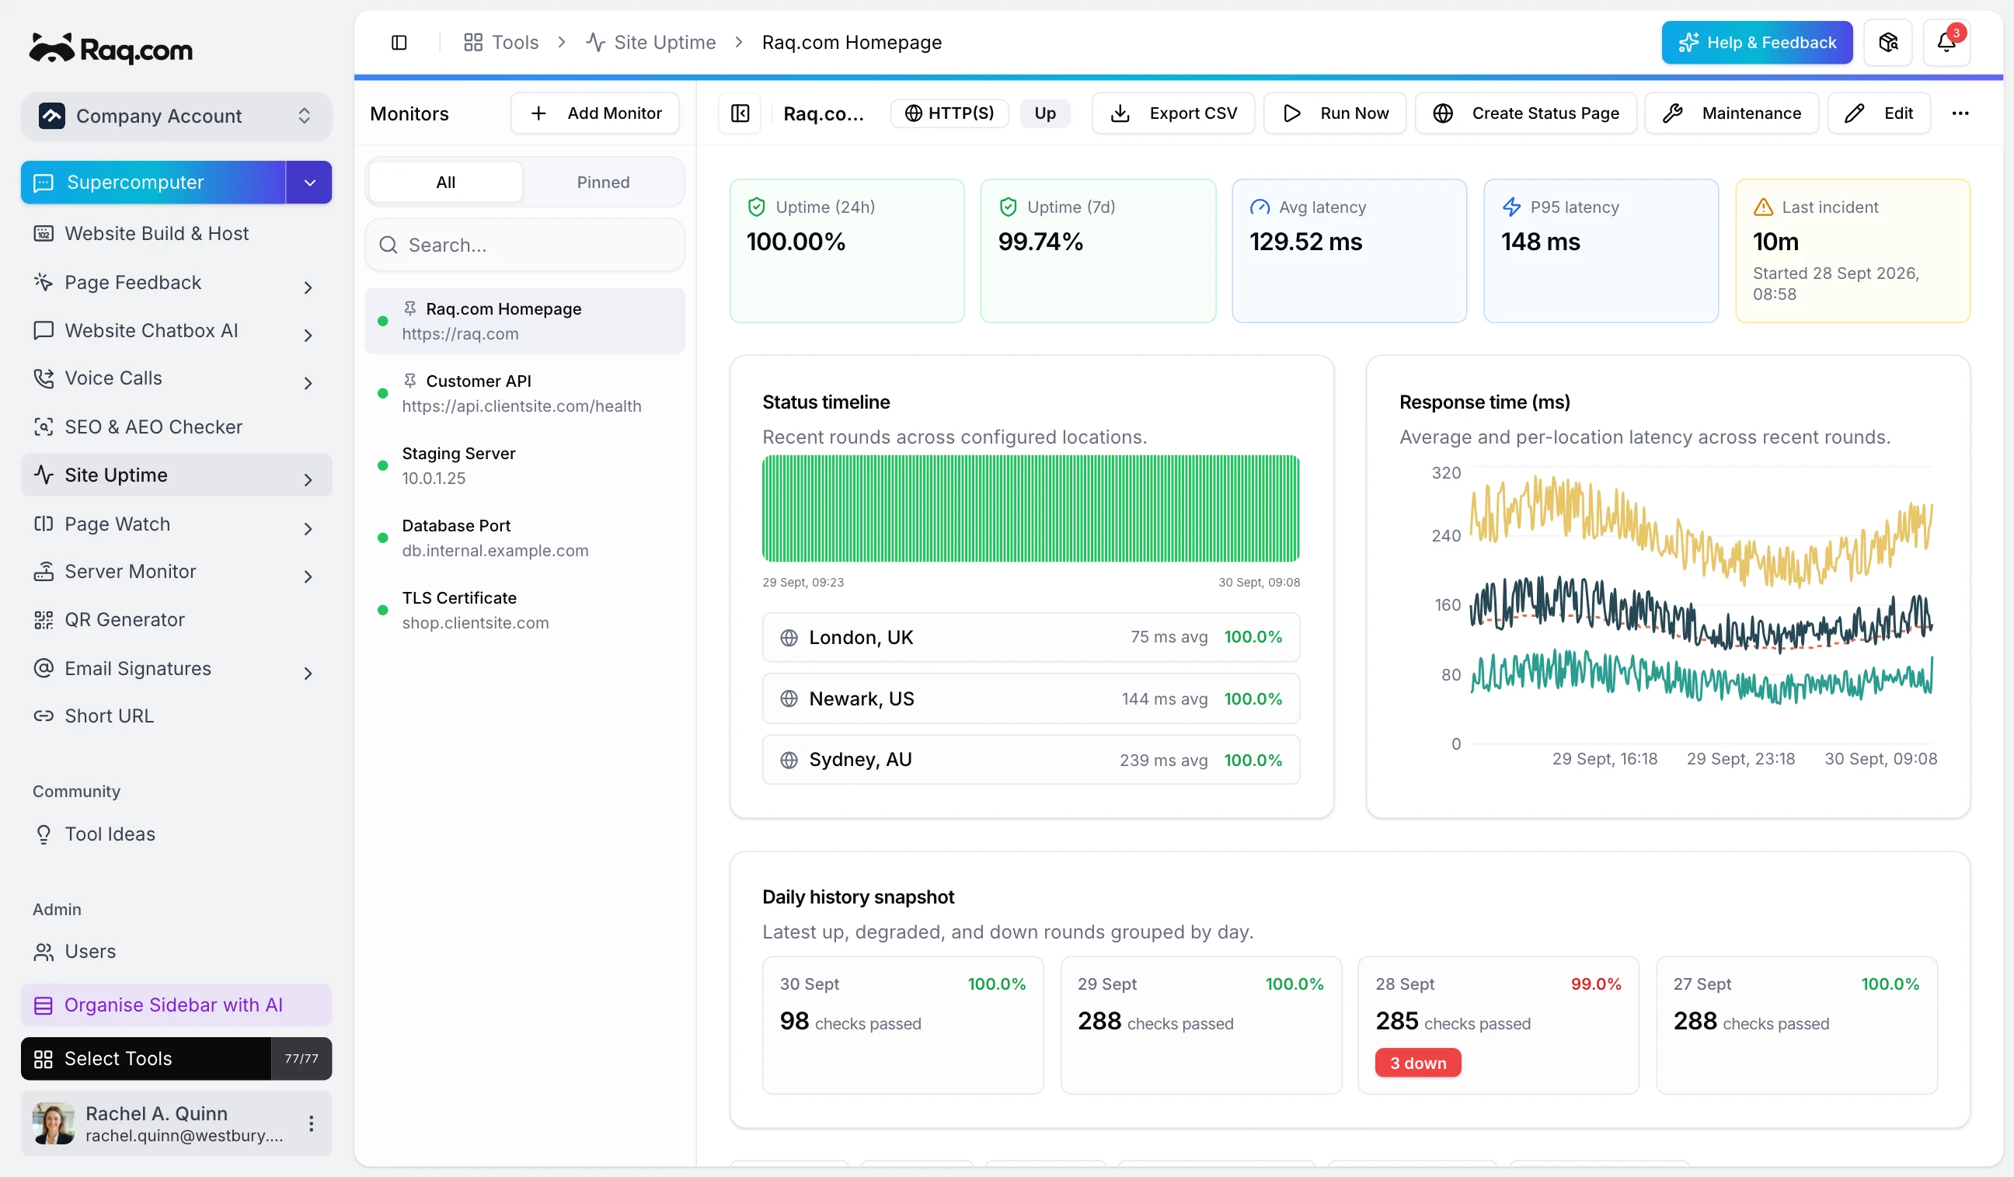Click the globe icon beside London, UK
Viewport: 2014px width, 1177px height.
click(x=789, y=638)
